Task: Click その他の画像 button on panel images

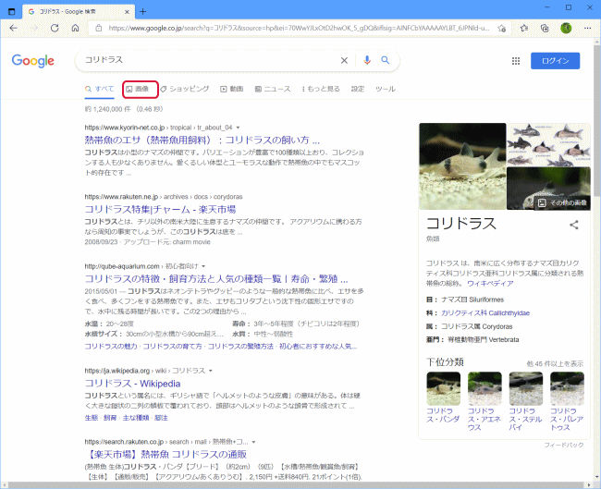Action: [562, 202]
